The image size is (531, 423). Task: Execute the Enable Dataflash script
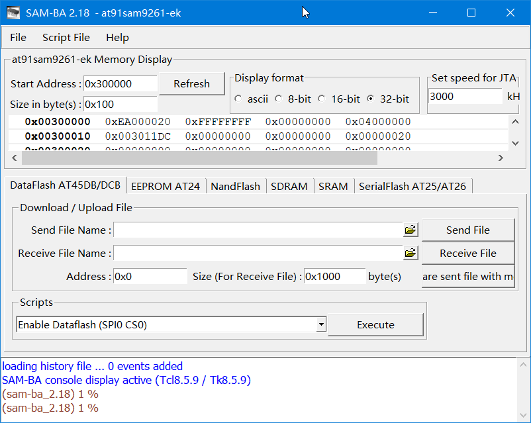375,324
